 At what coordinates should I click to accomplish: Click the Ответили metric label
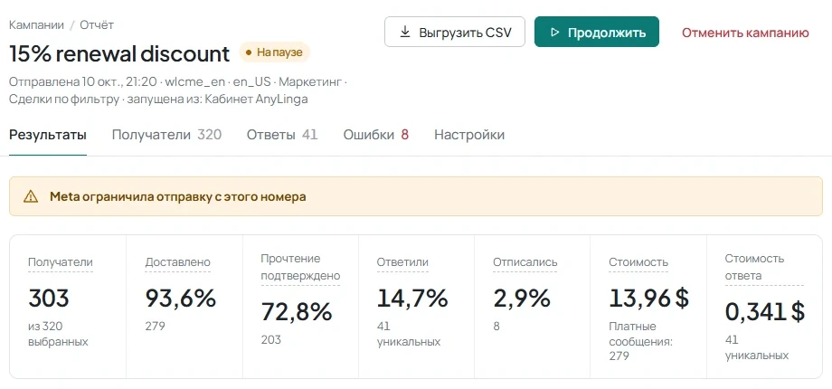(402, 262)
